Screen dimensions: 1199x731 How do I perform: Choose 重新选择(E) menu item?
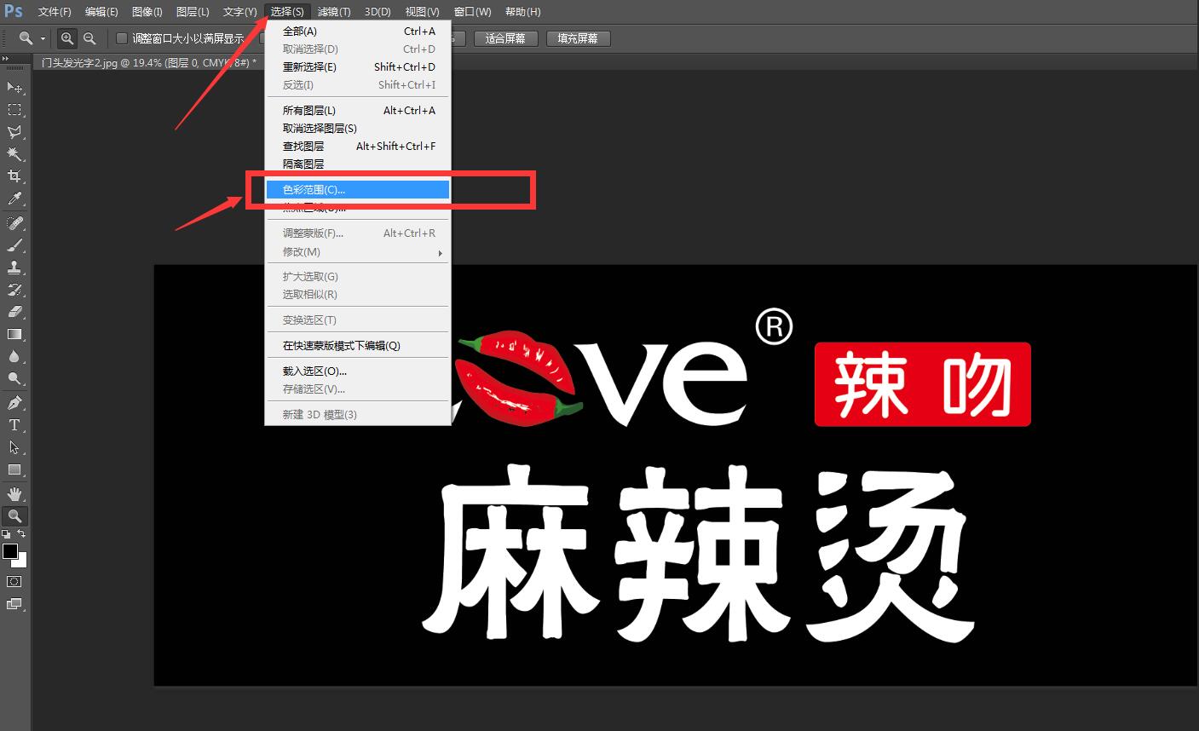click(358, 67)
